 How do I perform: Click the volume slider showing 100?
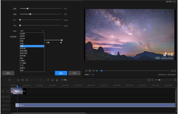point(41,14)
